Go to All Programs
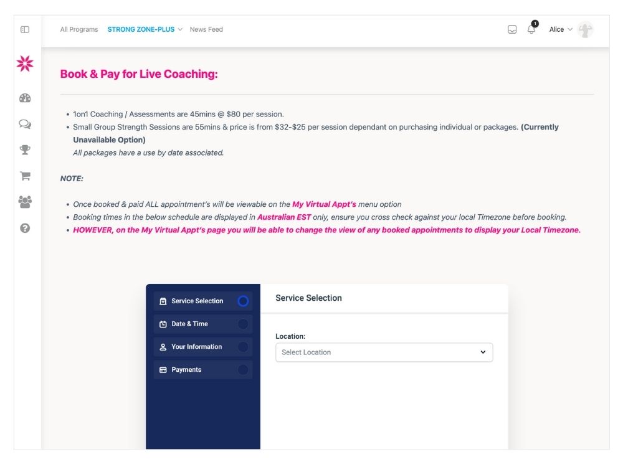 pos(79,29)
